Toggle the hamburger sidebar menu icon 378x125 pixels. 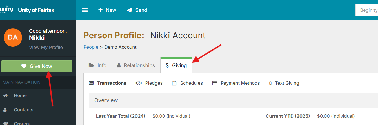85,10
